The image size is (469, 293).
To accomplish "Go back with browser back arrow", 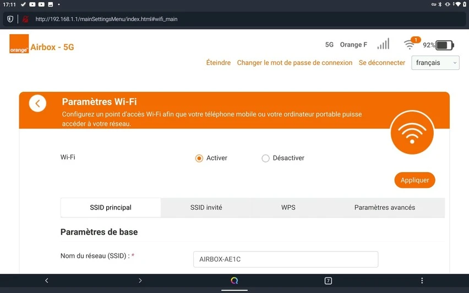I will pyautogui.click(x=47, y=280).
